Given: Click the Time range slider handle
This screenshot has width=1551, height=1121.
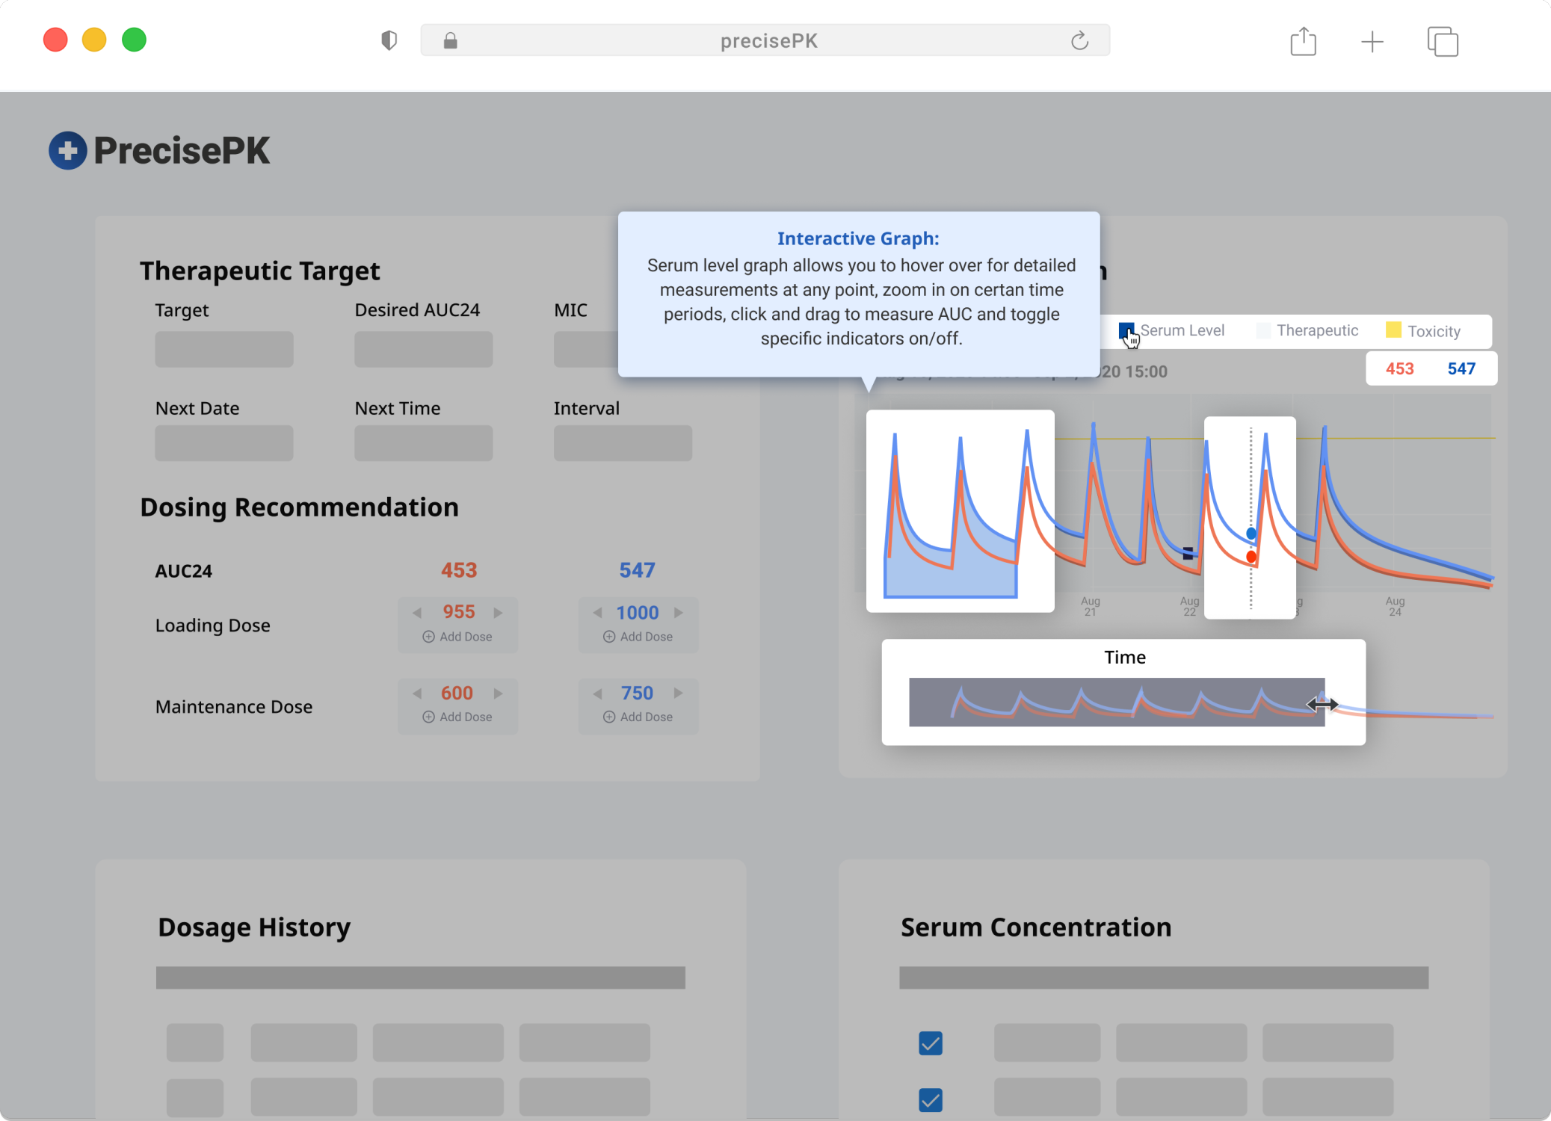Looking at the screenshot, I should point(1322,704).
